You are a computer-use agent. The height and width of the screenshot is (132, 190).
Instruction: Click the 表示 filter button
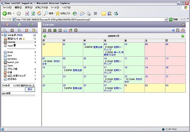30,89
